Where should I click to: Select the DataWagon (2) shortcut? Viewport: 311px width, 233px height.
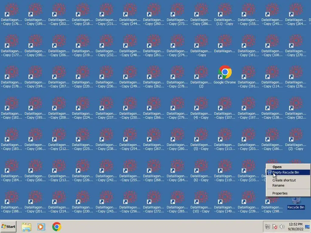pyautogui.click(x=201, y=77)
